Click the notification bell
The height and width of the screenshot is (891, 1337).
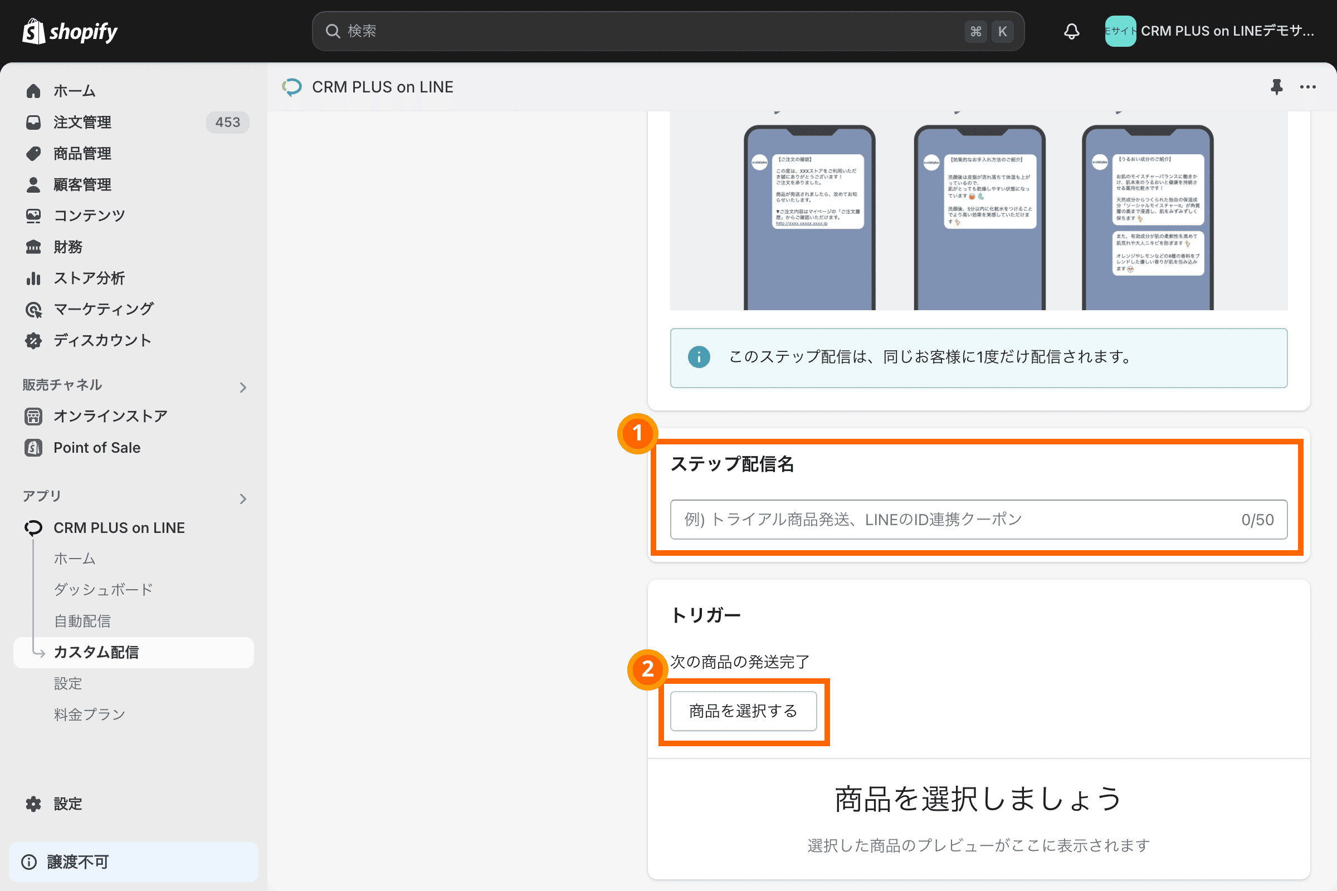click(1071, 31)
